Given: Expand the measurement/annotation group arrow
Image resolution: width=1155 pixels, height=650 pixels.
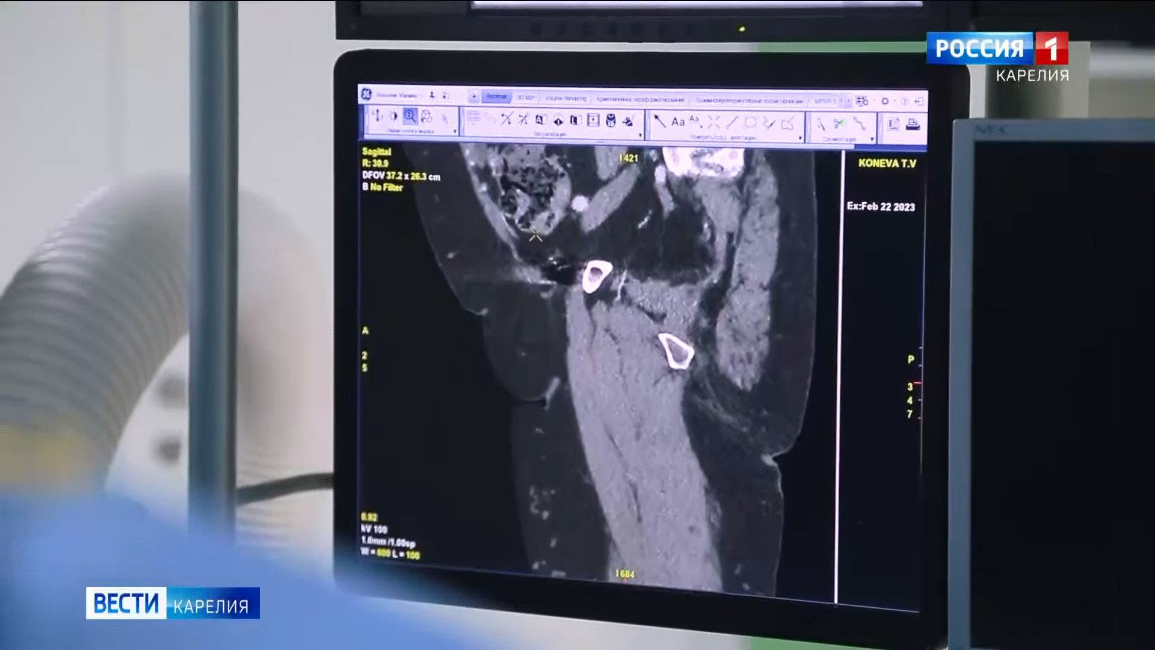Looking at the screenshot, I should 800,138.
